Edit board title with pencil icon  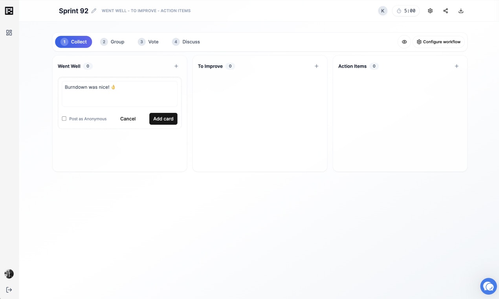pos(94,11)
